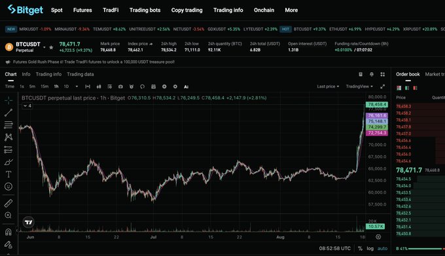Image resolution: width=445 pixels, height=256 pixels.
Task: Select the trend line drawing tool
Action: (9, 113)
